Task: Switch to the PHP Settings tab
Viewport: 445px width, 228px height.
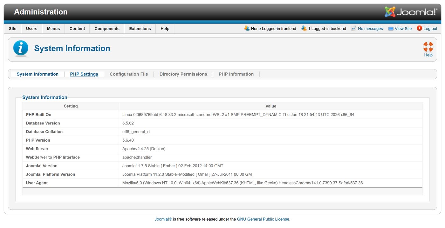Action: point(84,74)
